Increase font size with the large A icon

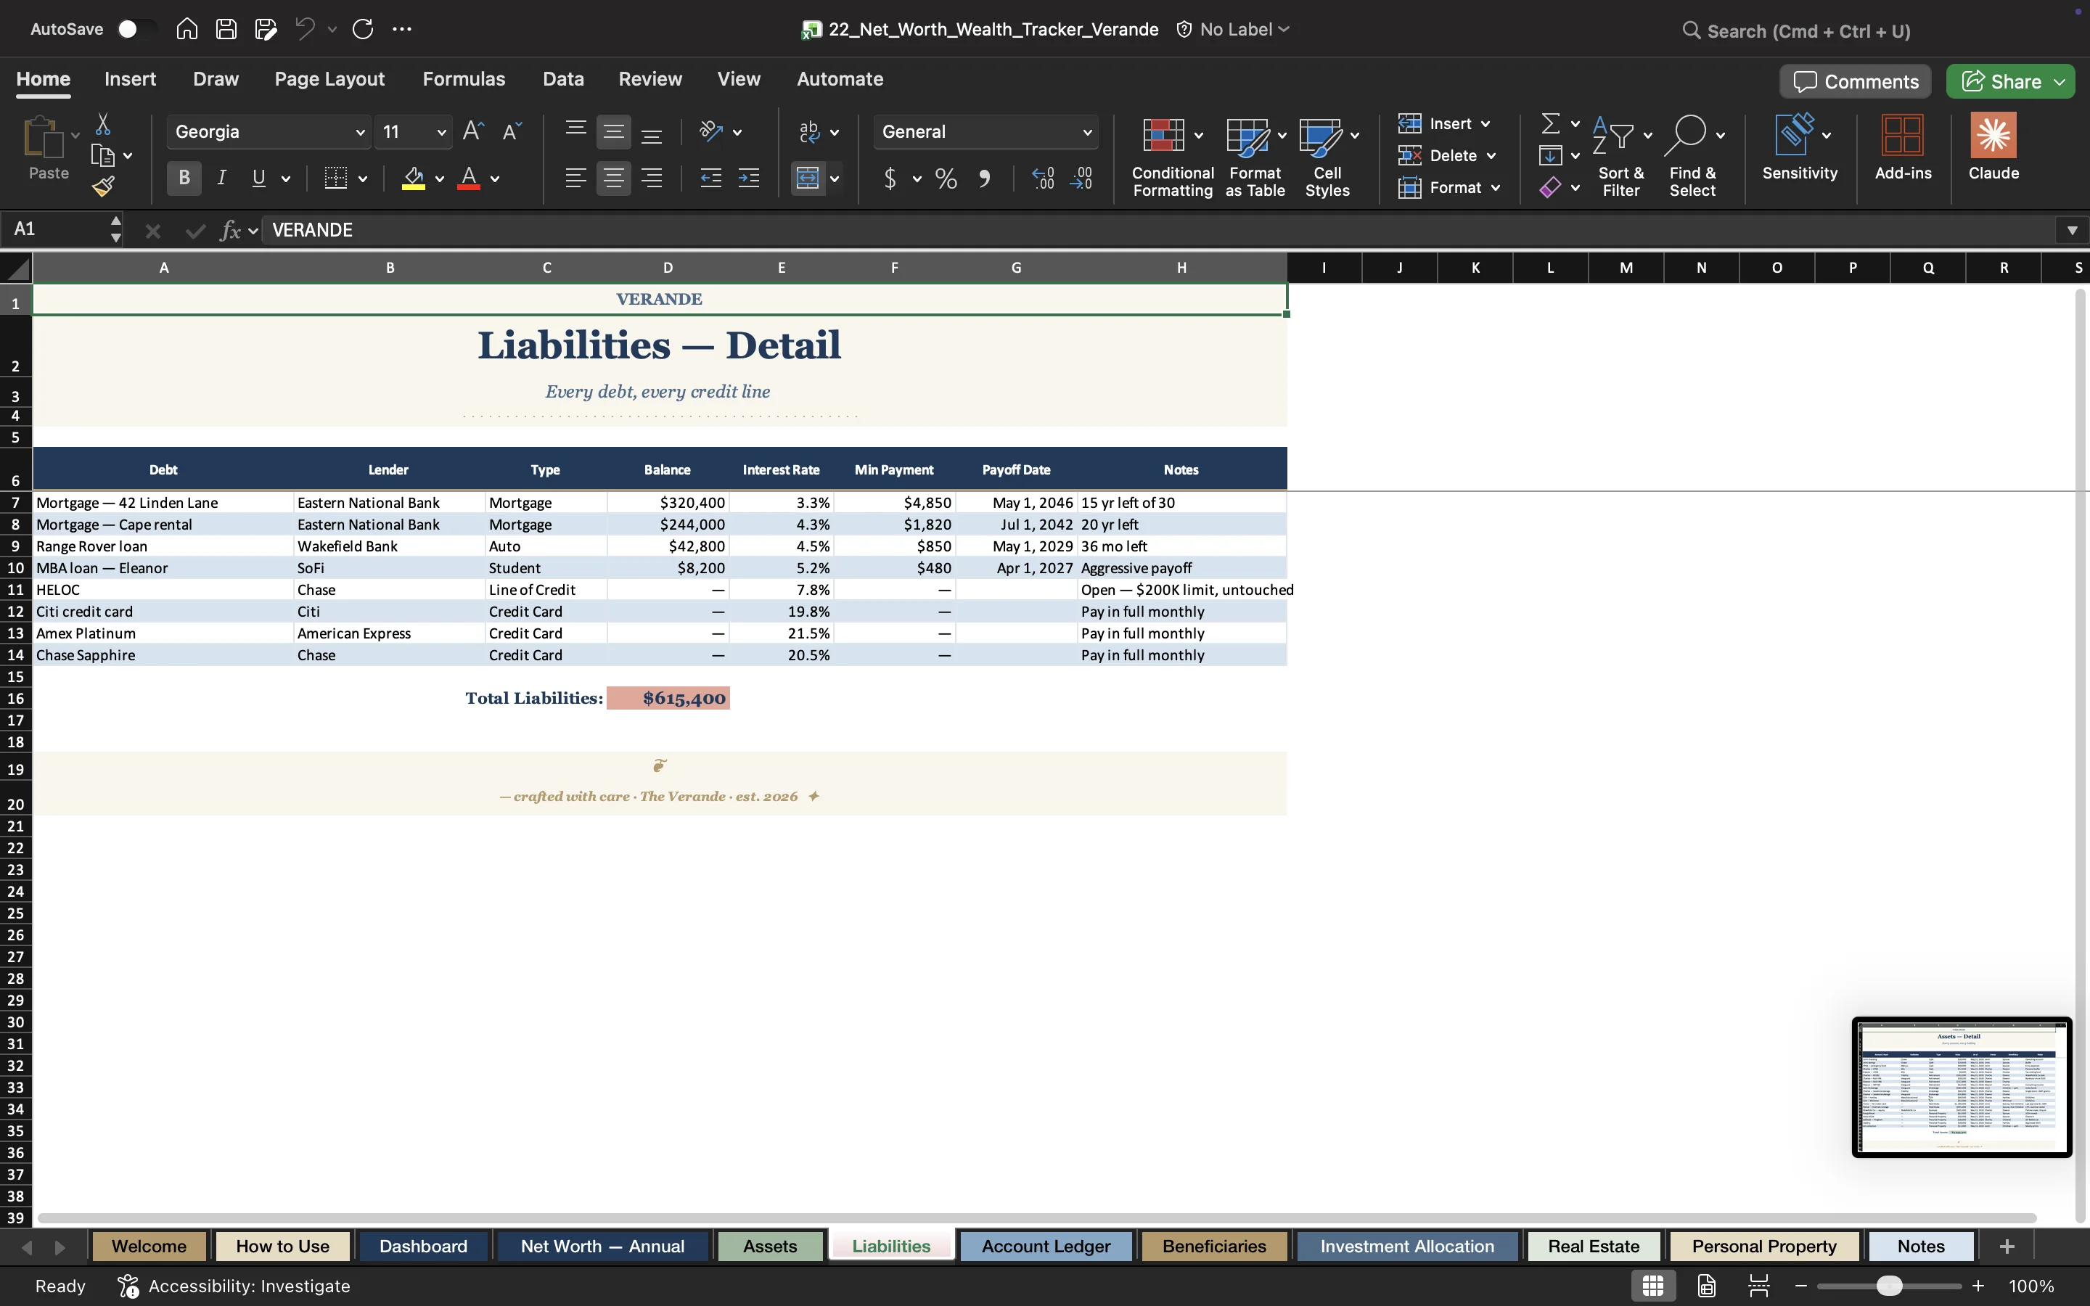[x=473, y=131]
